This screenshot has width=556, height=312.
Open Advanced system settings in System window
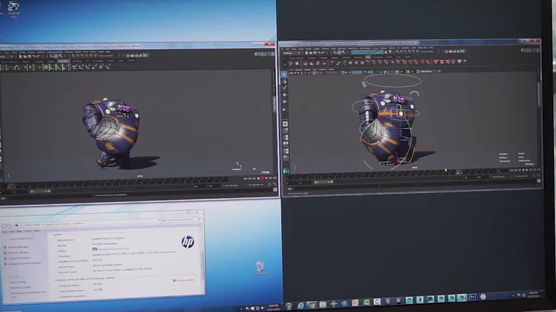25,263
